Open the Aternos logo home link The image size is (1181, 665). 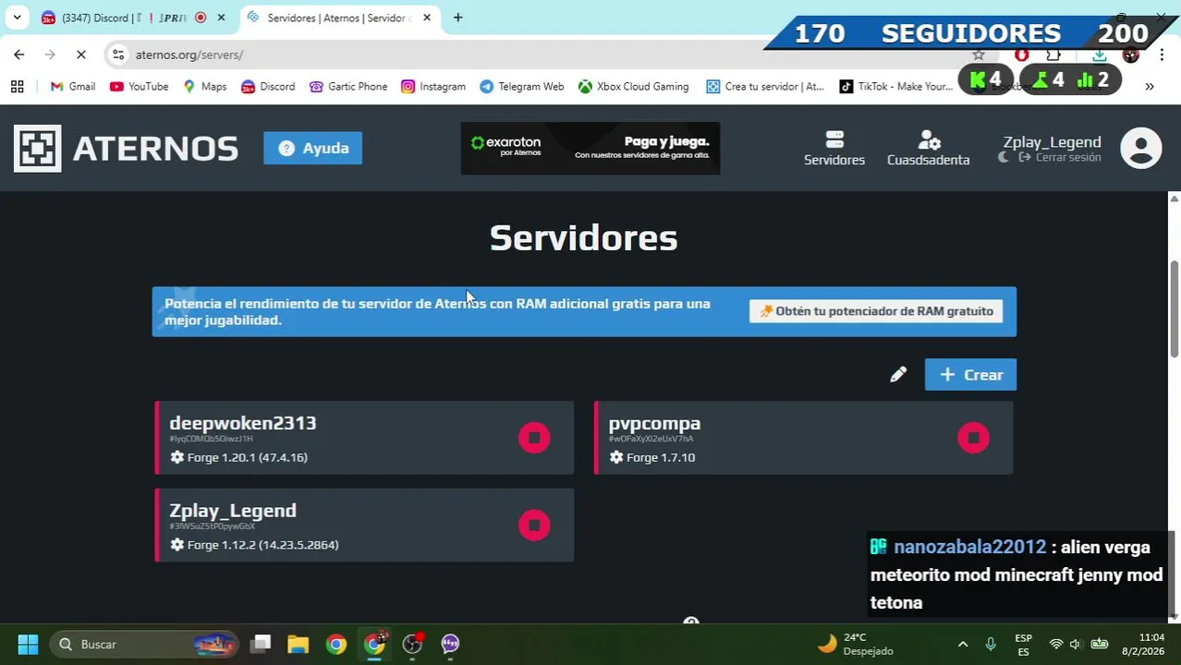126,148
